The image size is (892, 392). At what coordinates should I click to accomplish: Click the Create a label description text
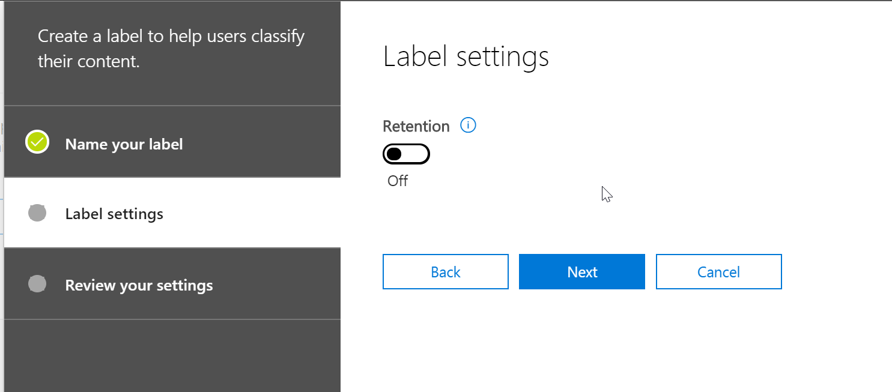pos(171,48)
